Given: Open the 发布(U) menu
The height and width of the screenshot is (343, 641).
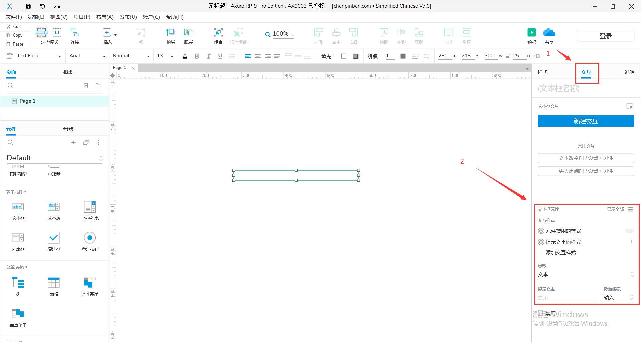Looking at the screenshot, I should coord(128,17).
